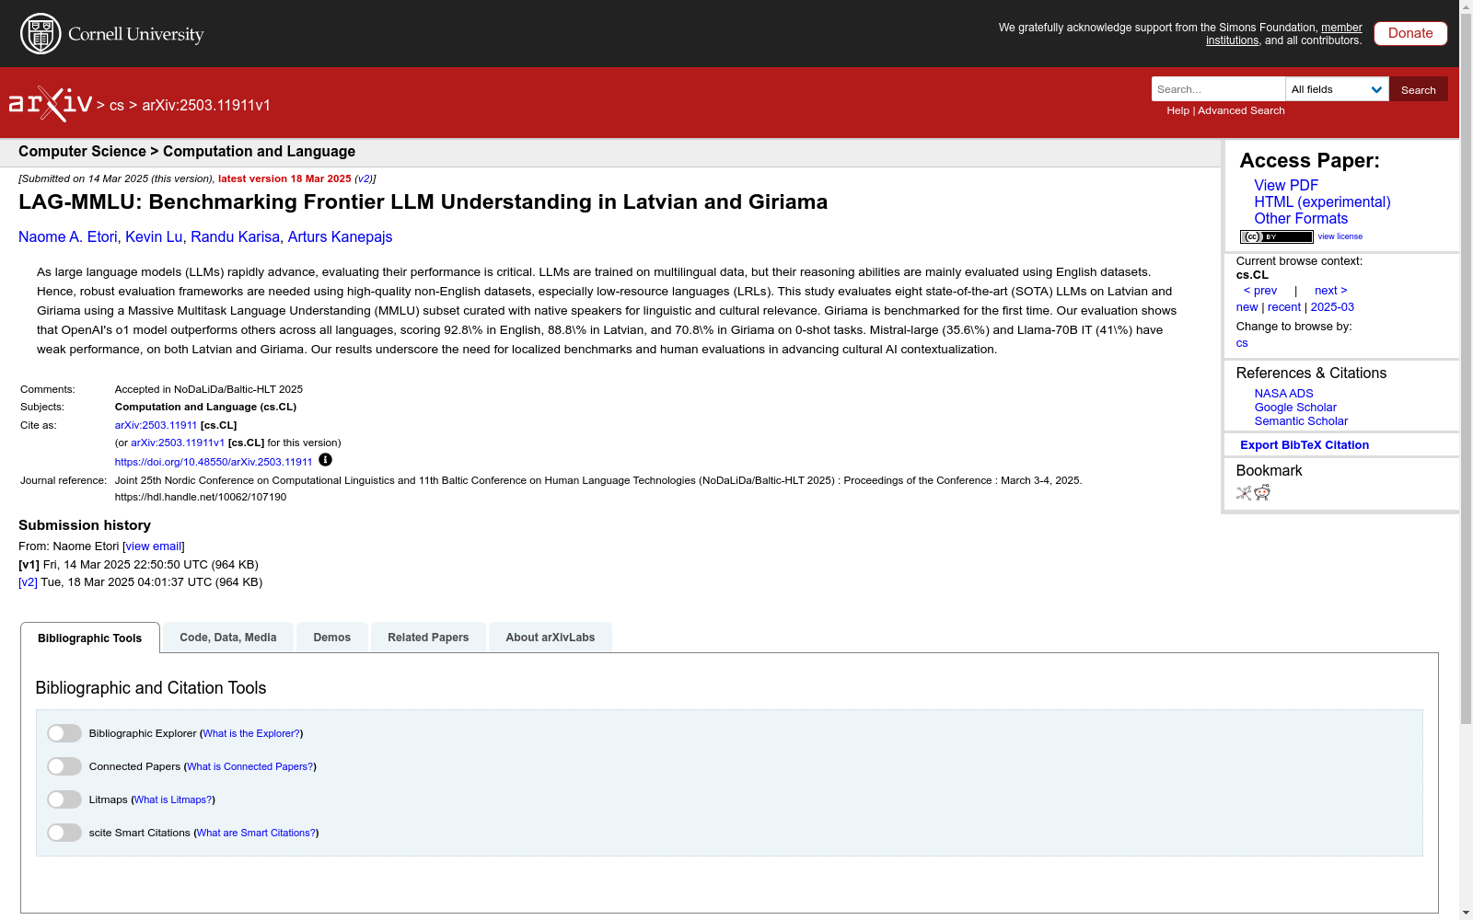Click the view license link
The height and width of the screenshot is (920, 1473).
pyautogui.click(x=1340, y=236)
